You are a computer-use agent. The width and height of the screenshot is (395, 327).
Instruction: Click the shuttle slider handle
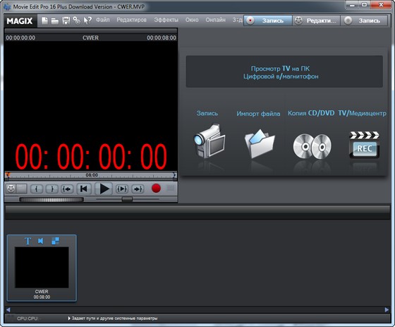[127, 199]
